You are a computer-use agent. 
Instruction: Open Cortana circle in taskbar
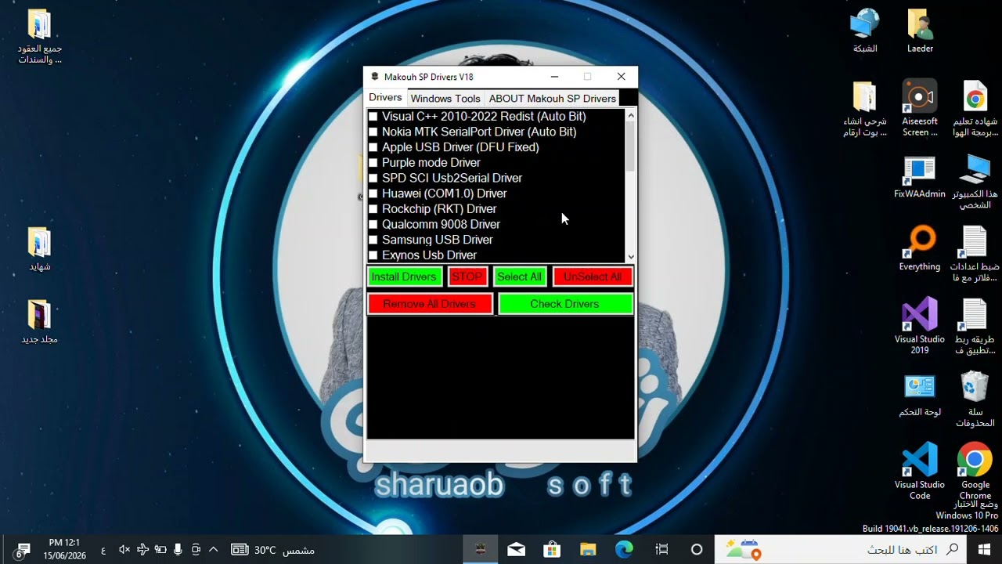(697, 549)
